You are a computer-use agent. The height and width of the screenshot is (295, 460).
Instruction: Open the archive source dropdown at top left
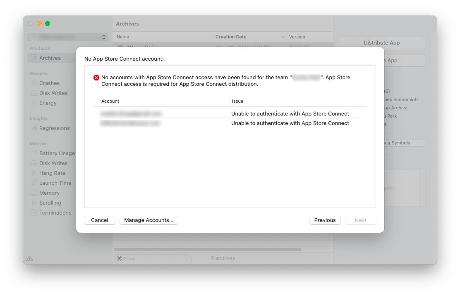coord(67,37)
